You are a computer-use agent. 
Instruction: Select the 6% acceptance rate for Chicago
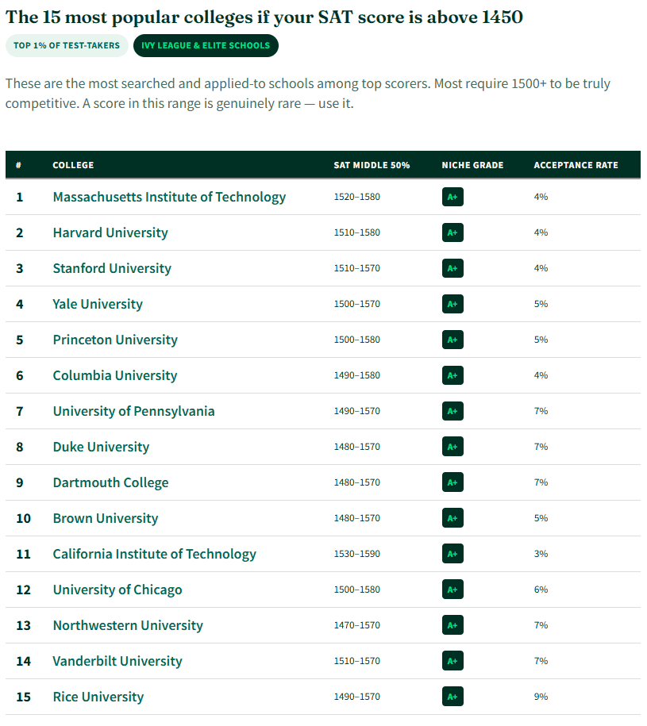pos(541,590)
